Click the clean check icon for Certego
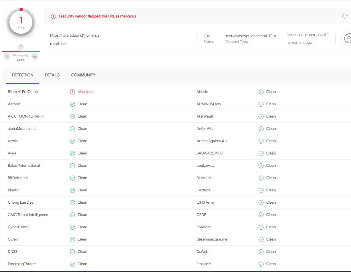This screenshot has width=351, height=272. pos(261,190)
